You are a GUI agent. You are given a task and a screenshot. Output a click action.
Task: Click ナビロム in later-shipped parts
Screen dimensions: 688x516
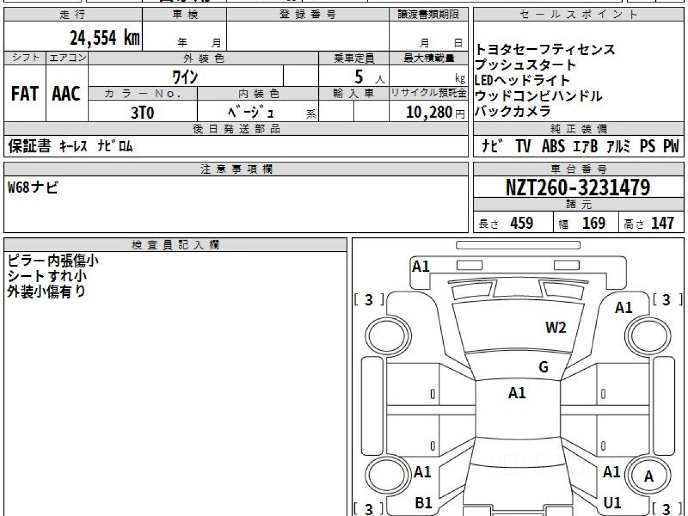point(115,147)
